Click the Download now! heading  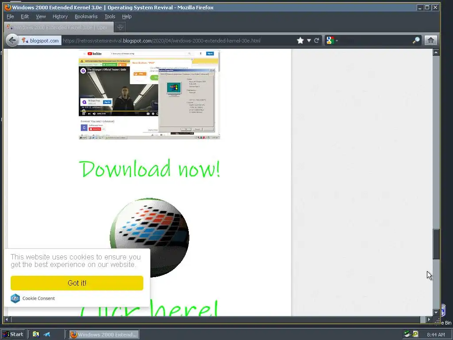coord(150,169)
